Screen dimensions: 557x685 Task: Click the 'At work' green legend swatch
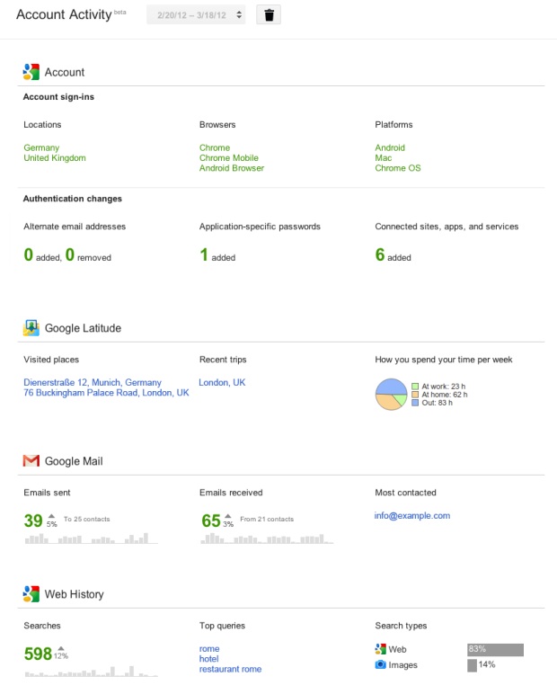point(415,387)
